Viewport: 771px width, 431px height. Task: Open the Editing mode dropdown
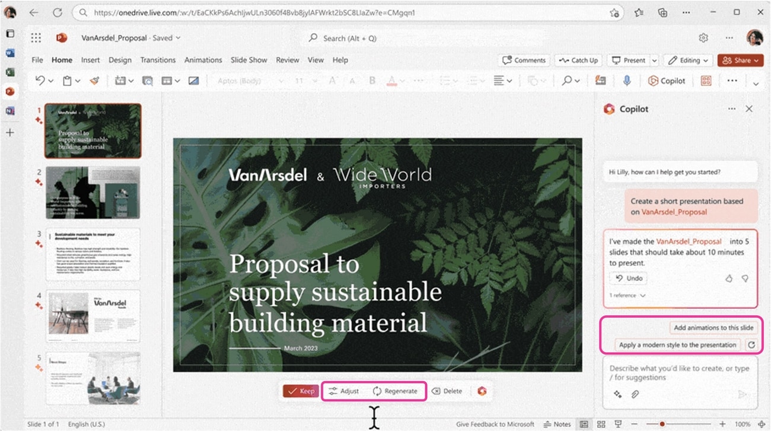coord(688,60)
